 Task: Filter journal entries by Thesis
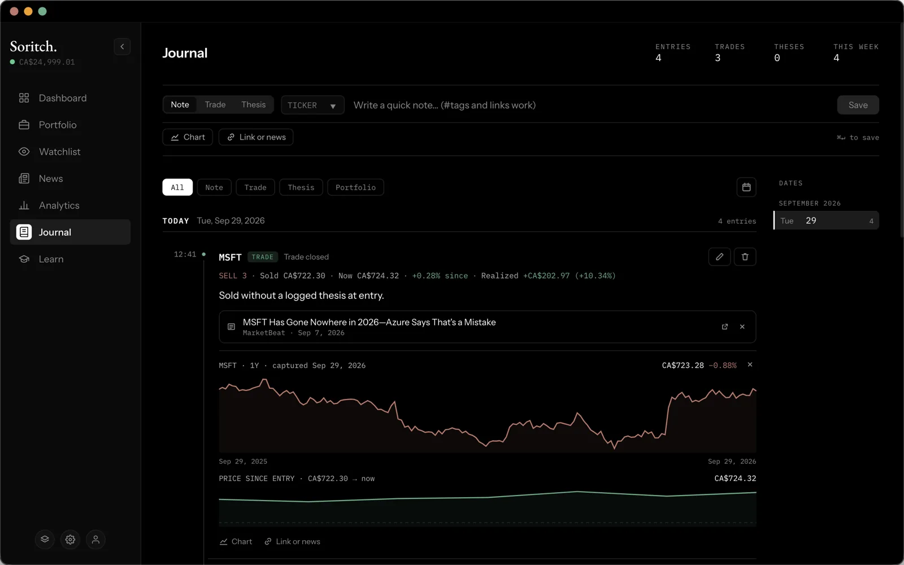point(301,188)
